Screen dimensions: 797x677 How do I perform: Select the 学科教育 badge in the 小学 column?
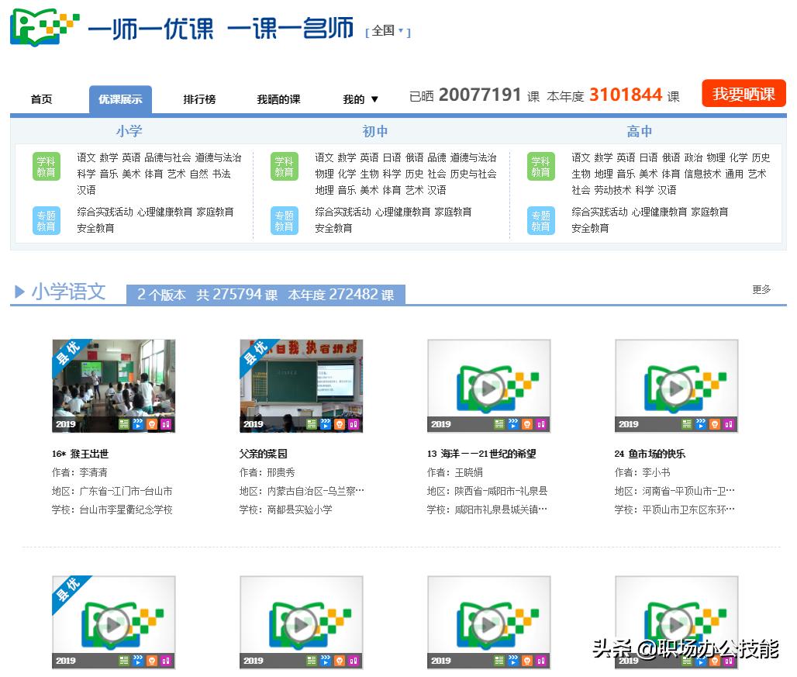(46, 168)
